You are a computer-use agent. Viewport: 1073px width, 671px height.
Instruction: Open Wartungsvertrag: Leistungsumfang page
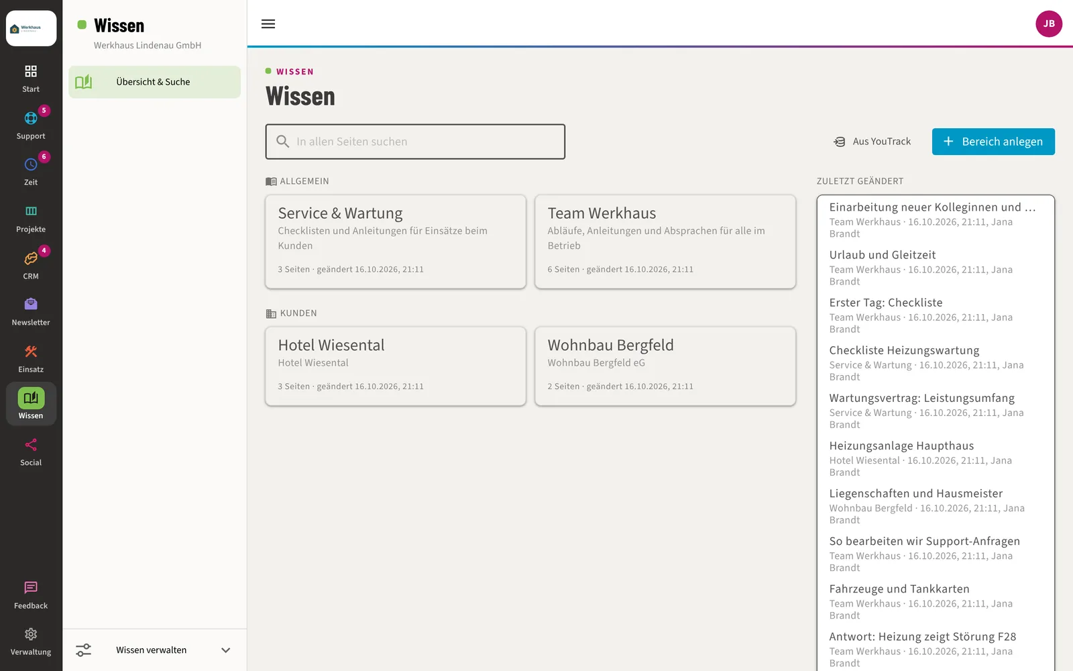coord(936,411)
